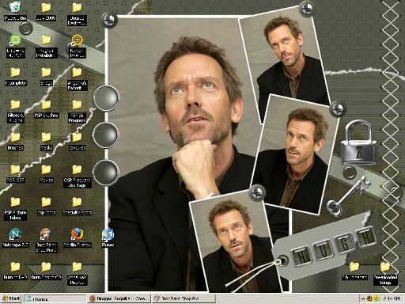Expand hidden system tray icons chevron
The image size is (405, 304).
coord(363,298)
